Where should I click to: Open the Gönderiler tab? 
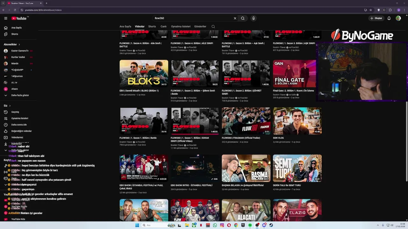click(x=200, y=26)
